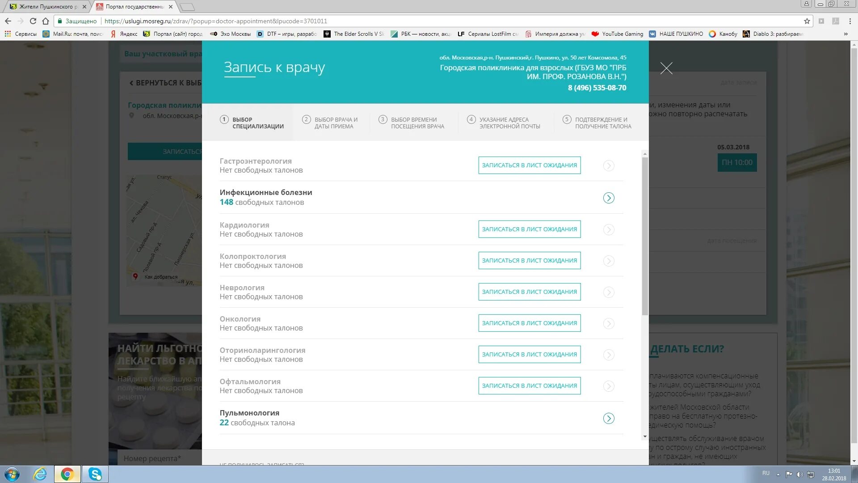Click Выбор врача и даты приема step
858x483 pixels.
coord(335,122)
